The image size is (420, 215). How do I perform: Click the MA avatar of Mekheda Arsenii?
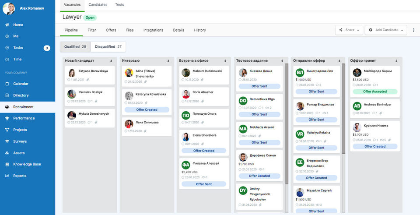click(243, 129)
